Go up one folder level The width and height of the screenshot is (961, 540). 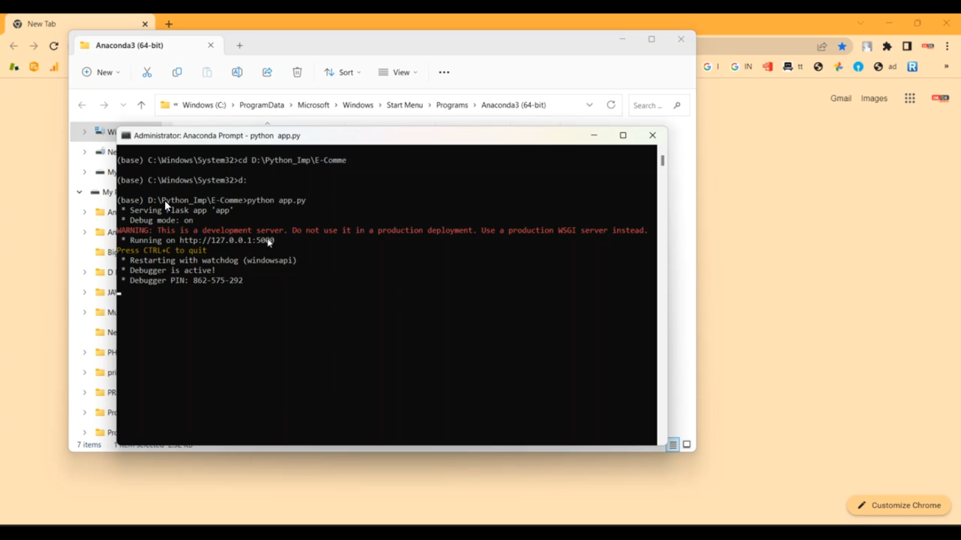tap(142, 105)
